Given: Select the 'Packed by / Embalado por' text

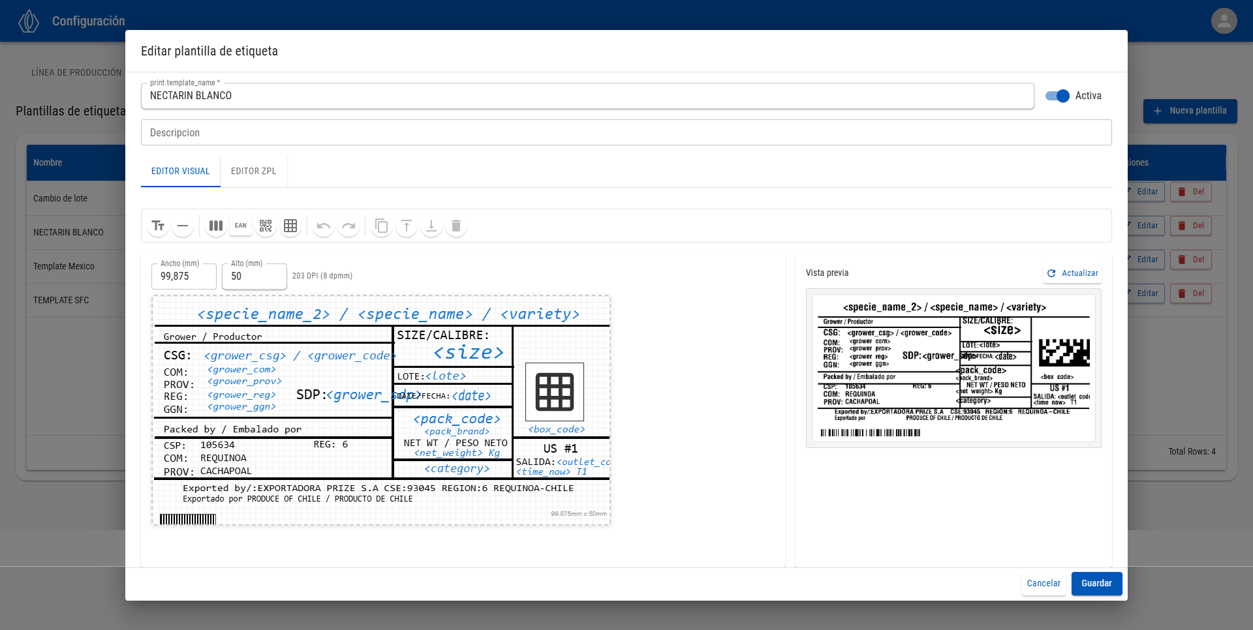Looking at the screenshot, I should [232, 429].
